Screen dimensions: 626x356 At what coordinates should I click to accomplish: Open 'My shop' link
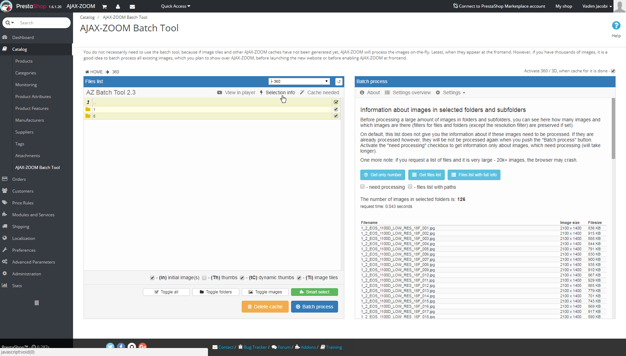coord(564,6)
